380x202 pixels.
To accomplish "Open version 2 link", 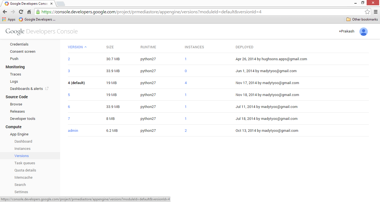I will [x=69, y=59].
